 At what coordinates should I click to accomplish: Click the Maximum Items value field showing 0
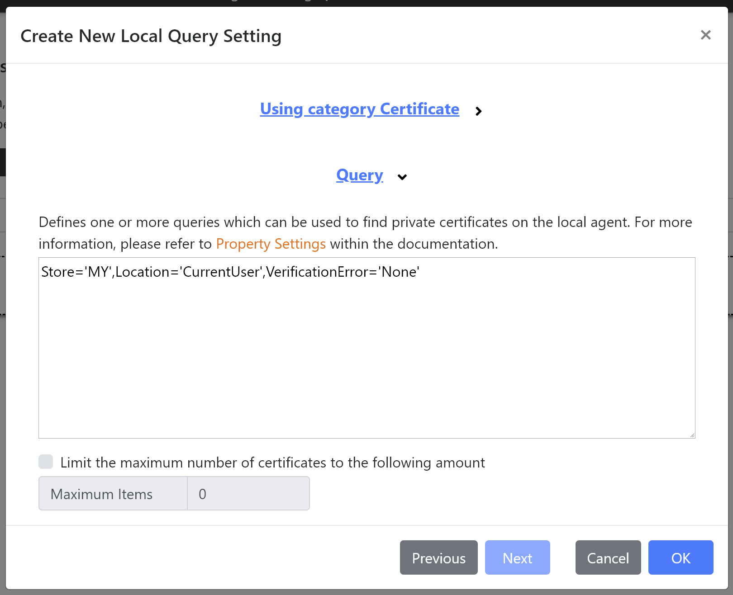[248, 493]
